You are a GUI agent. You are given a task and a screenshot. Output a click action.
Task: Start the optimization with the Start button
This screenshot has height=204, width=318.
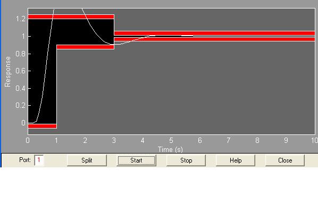coord(136,160)
